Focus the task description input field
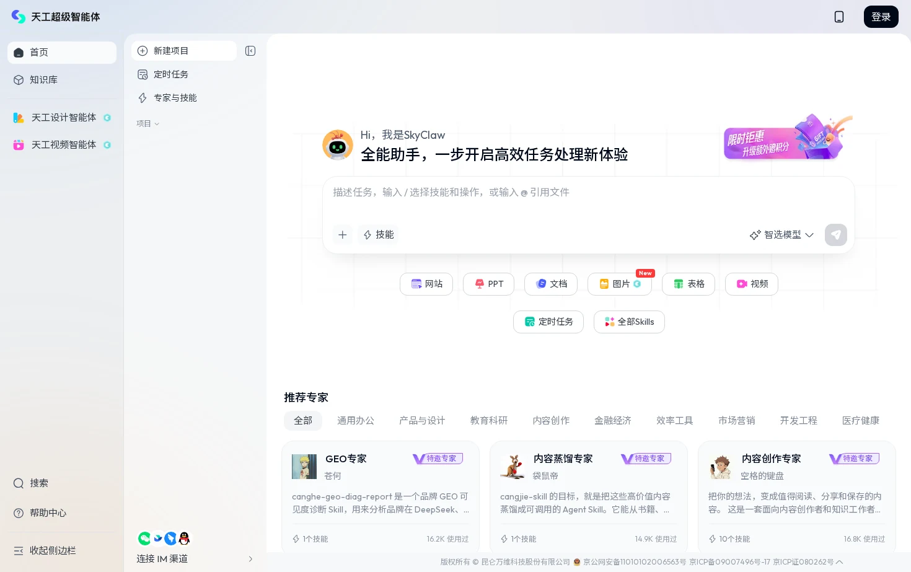Screen dimensions: 911x572 (x=588, y=193)
